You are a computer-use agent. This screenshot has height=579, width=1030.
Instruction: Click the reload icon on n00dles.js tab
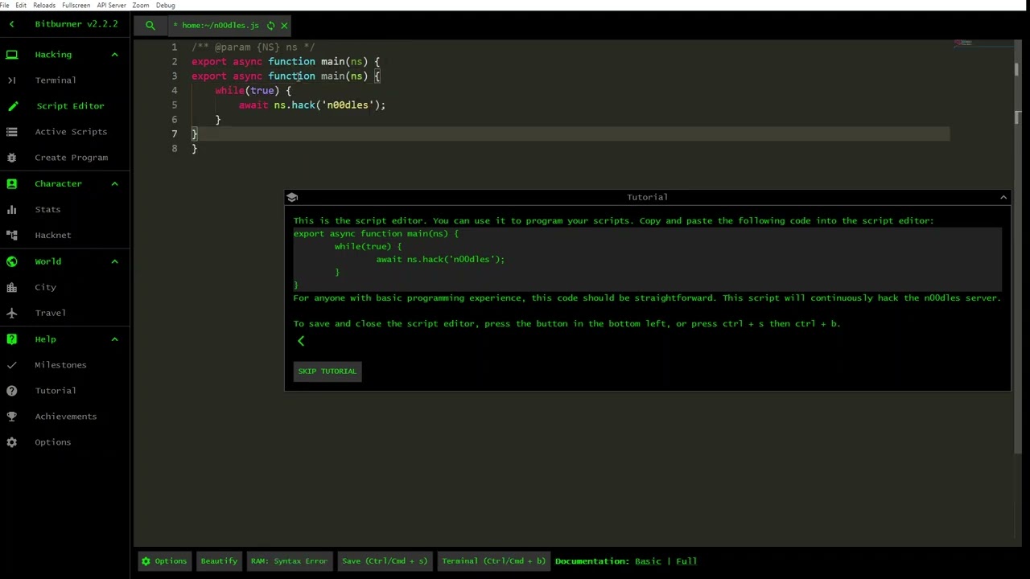click(270, 26)
